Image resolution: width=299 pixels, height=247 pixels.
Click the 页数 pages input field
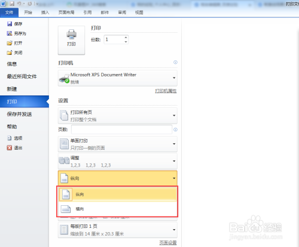click(121, 129)
